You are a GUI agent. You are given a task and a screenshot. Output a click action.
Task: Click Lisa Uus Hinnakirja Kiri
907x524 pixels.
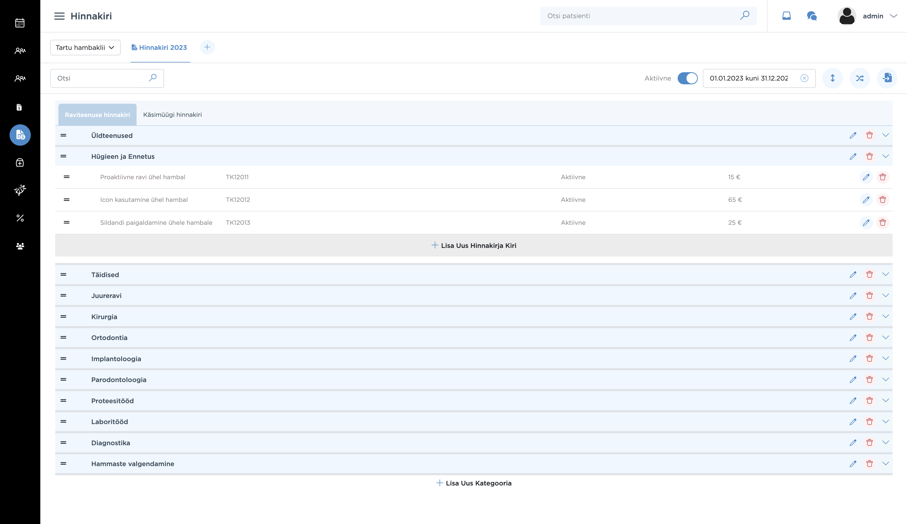[x=474, y=245]
